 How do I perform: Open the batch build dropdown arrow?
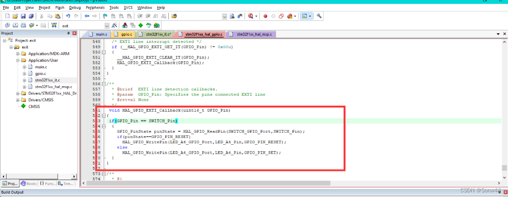(37, 25)
